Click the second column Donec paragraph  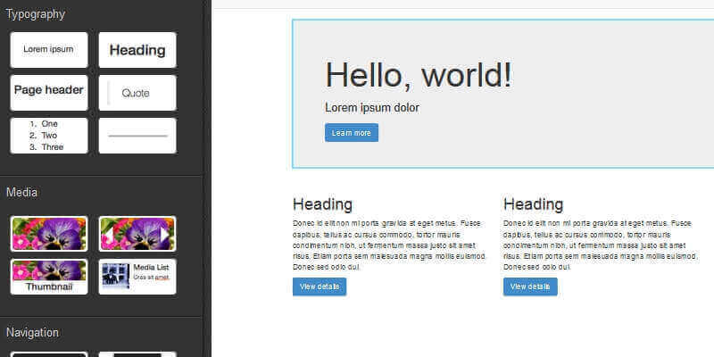[600, 245]
